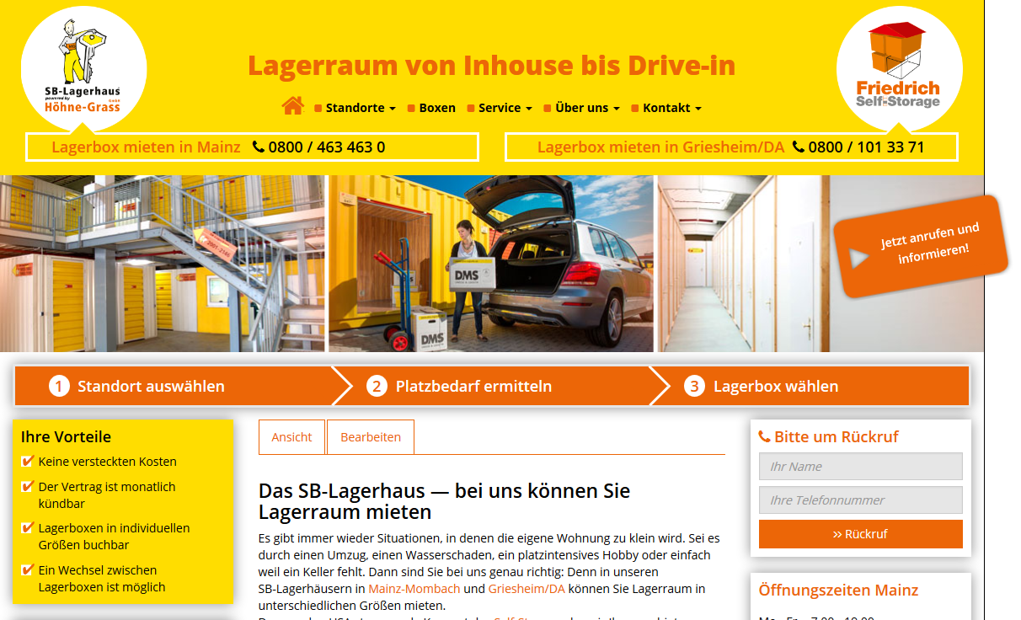Go to homepage via the house icon
The height and width of the screenshot is (620, 1021).
[x=292, y=106]
